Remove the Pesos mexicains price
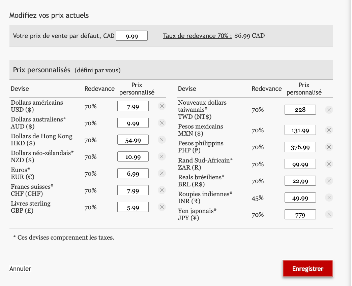352x286 pixels. click(x=329, y=130)
